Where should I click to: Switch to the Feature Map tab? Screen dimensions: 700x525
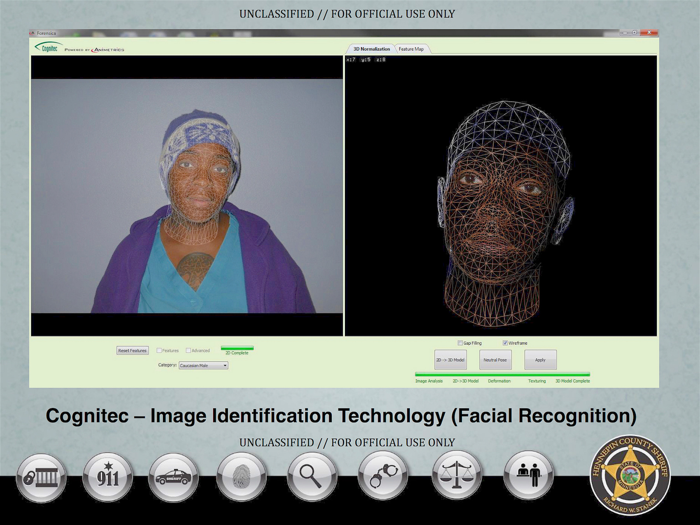pos(411,49)
